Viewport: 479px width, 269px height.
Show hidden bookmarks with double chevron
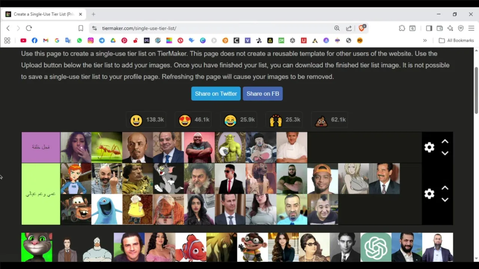[425, 40]
